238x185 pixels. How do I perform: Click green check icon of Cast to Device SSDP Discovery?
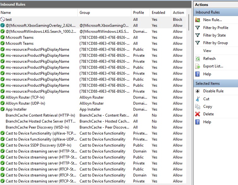3,145
